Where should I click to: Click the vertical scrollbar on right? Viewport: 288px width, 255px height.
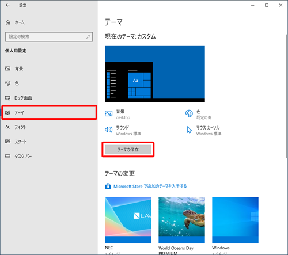pyautogui.click(x=287, y=96)
